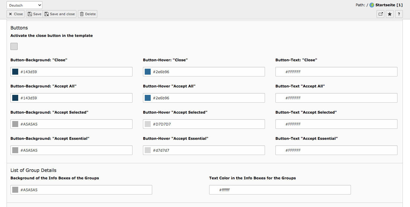Click Startseite [1] path link
410x207 pixels.
(x=389, y=5)
